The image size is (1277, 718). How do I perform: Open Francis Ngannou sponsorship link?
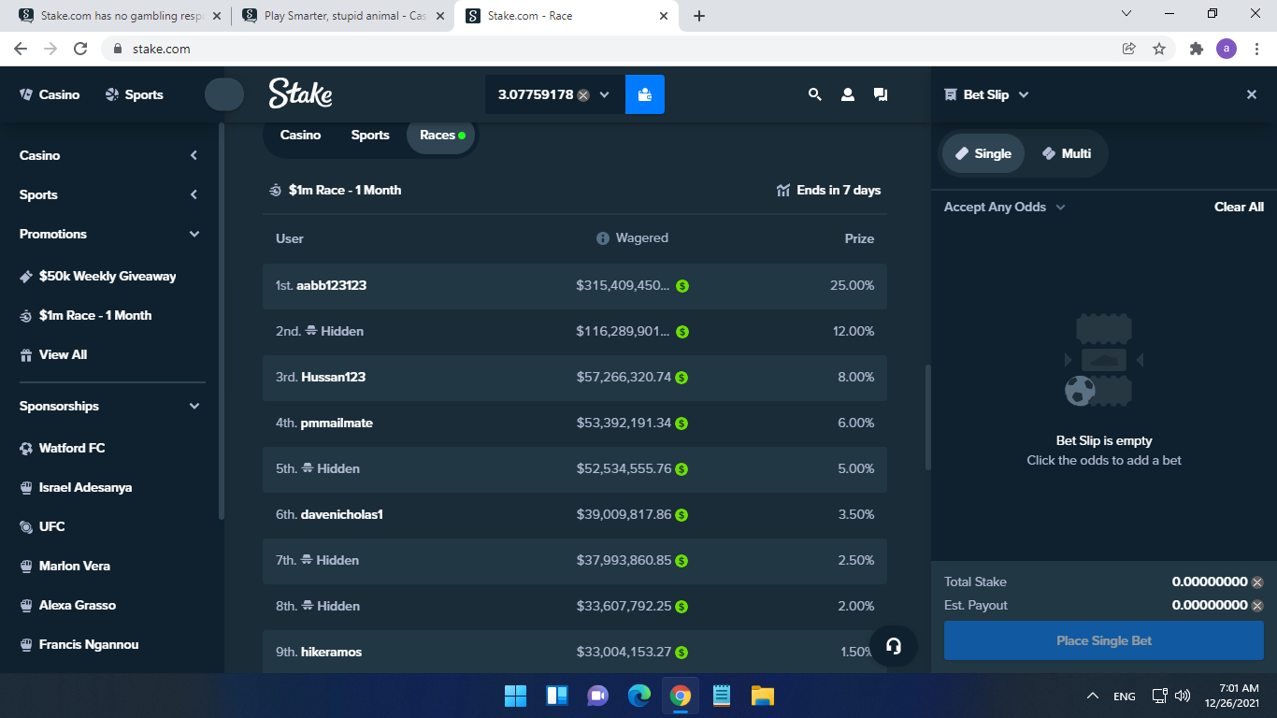(79, 644)
